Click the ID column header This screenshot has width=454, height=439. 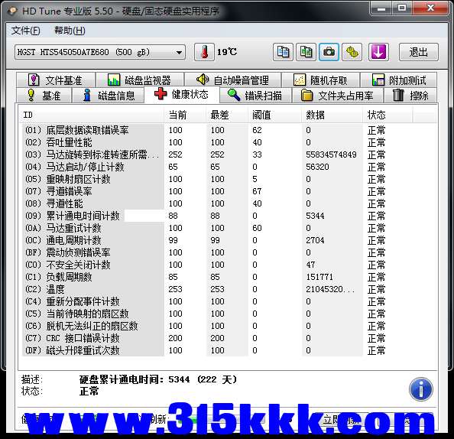(91, 115)
